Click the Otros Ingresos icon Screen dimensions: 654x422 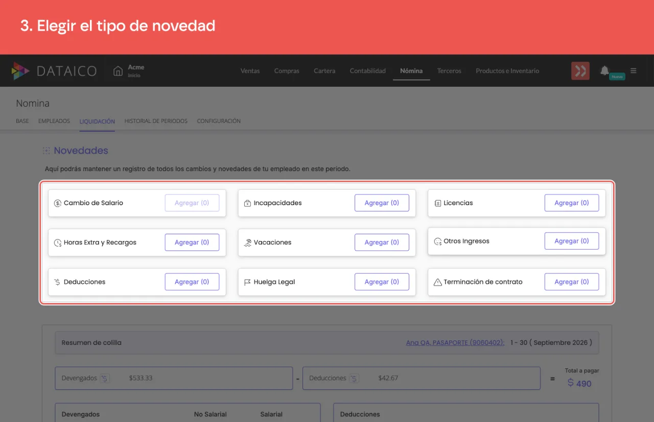click(x=438, y=241)
